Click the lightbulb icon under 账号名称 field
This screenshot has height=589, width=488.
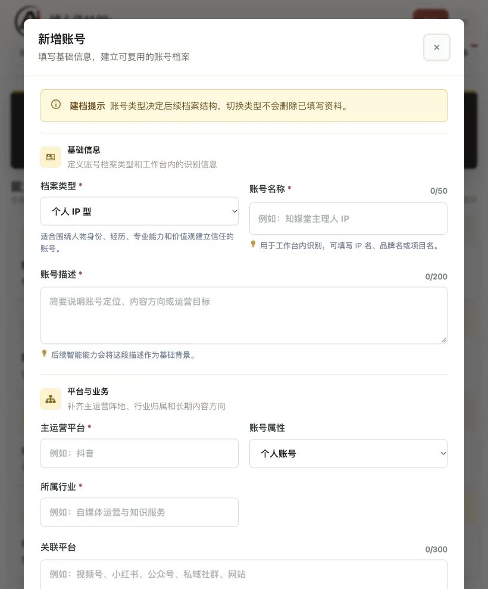click(253, 244)
